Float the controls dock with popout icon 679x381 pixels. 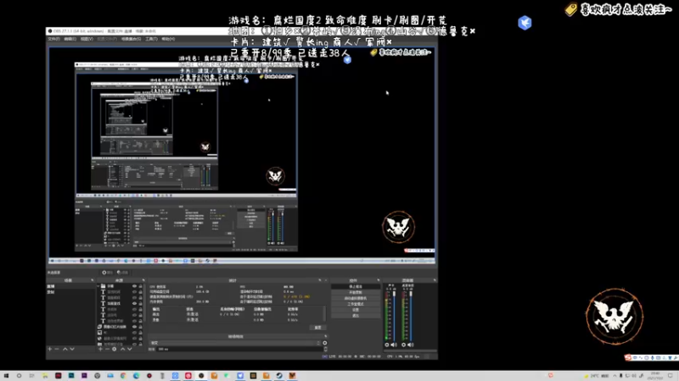[x=379, y=280]
